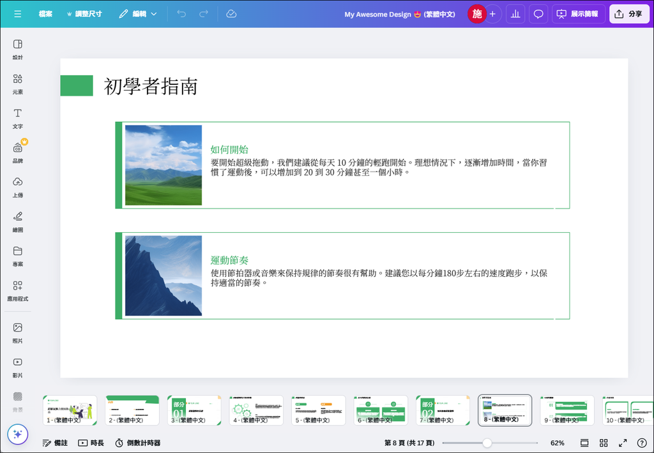Screen dimensions: 654x453
Task: Adjust the zoom slider handle
Action: (x=487, y=443)
